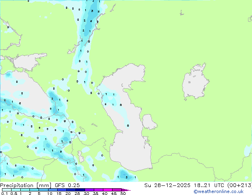Viewport: 252px width, 195px height.
Task: Click the '30' legend scale label
Action: (86, 193)
